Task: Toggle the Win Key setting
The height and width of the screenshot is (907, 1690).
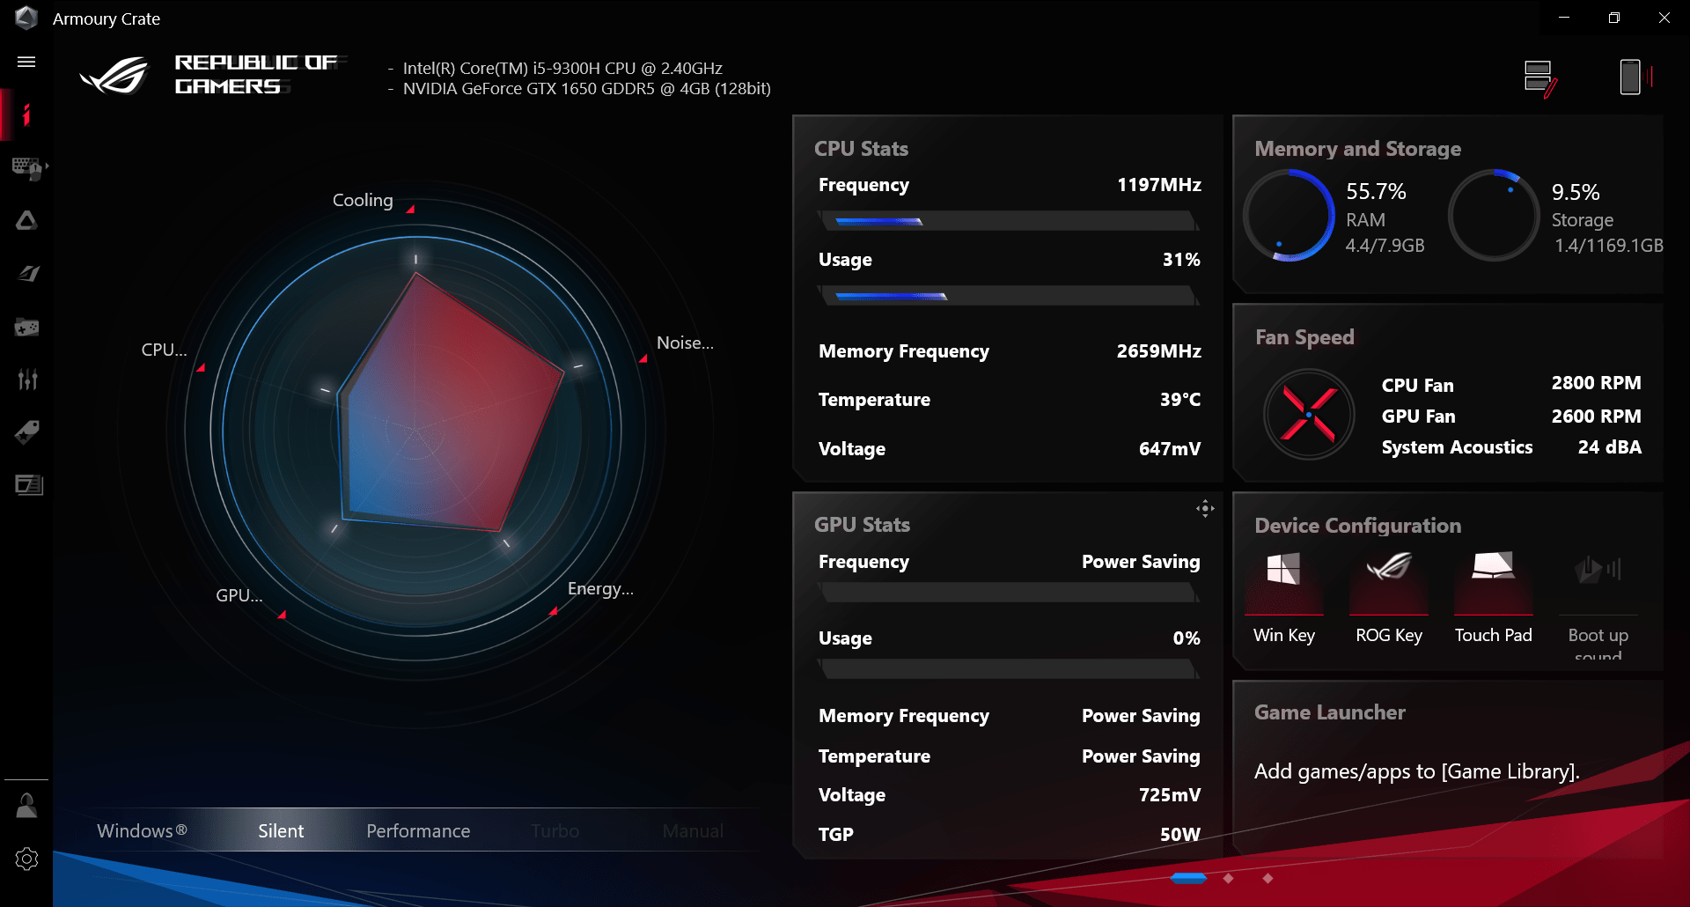Action: [x=1283, y=599]
